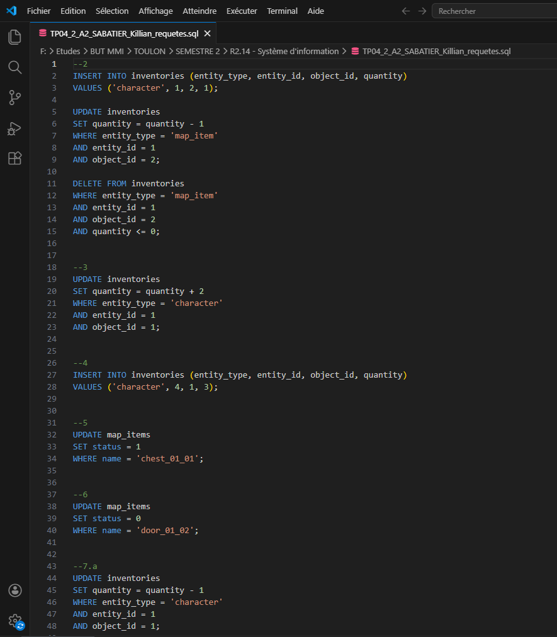Click line number 27 in the gutter
This screenshot has height=637, width=557.
click(52, 375)
